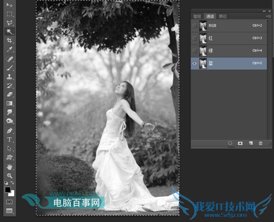Select the Horizontal Type tool
This screenshot has height=222, width=274.
click(9, 139)
